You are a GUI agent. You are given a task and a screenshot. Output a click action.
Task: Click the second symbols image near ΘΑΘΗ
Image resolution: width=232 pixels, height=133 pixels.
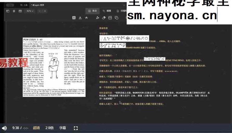(x=113, y=45)
